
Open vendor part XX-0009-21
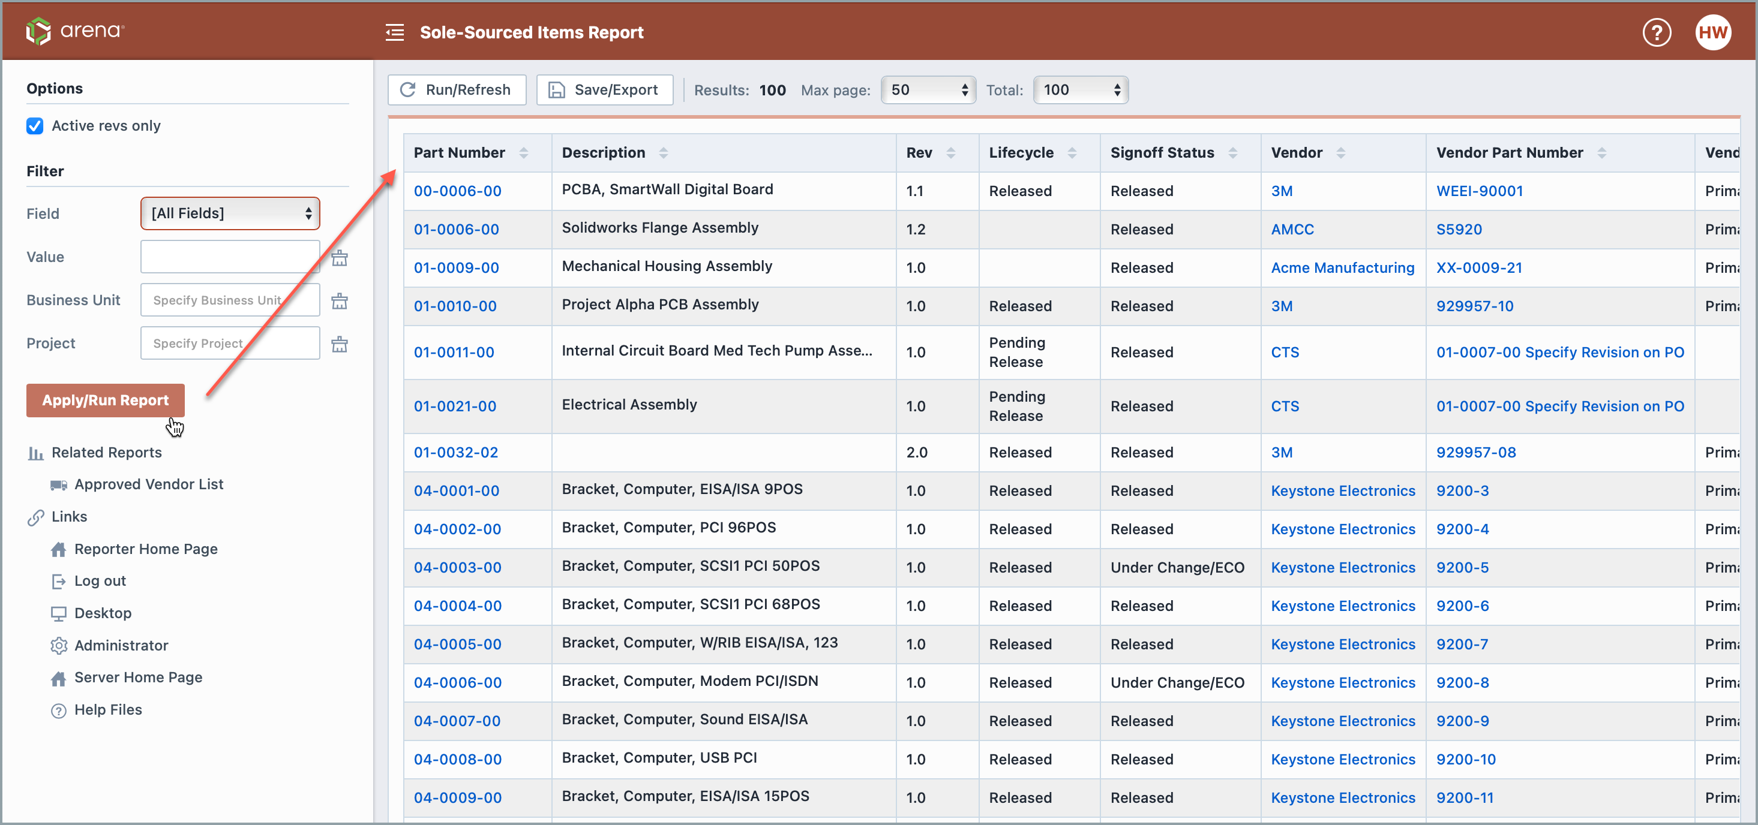tap(1479, 268)
